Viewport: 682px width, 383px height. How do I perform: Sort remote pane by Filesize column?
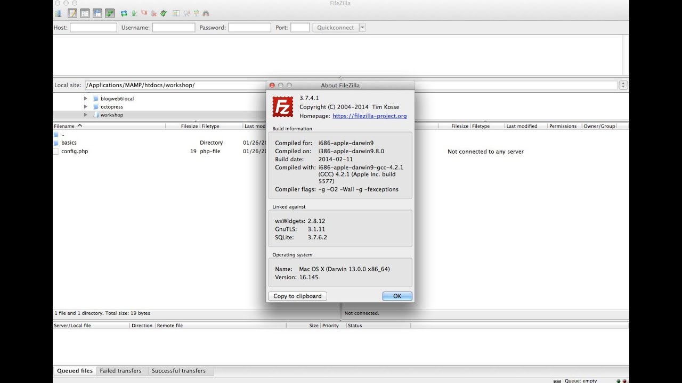click(454, 126)
